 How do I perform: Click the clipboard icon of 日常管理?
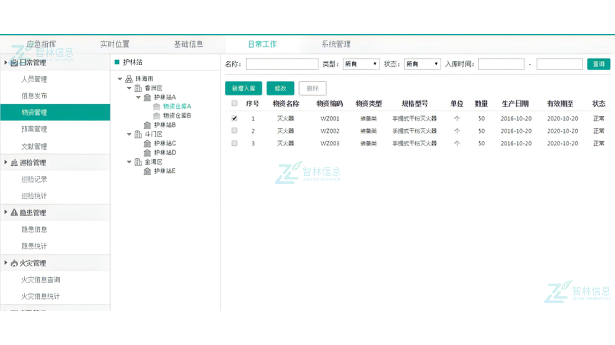coord(14,63)
